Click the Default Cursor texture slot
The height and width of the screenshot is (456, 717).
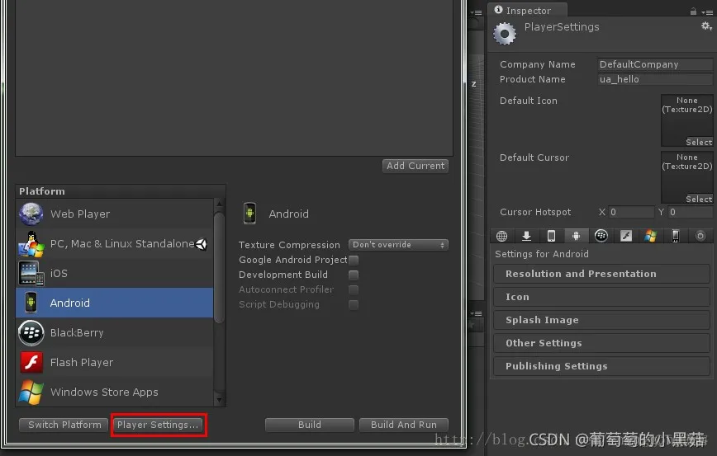click(x=686, y=177)
